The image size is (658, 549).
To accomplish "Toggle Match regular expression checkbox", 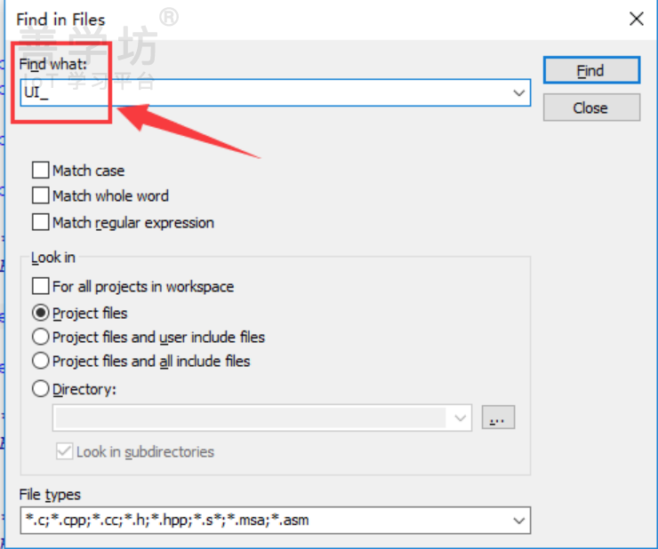I will point(40,222).
